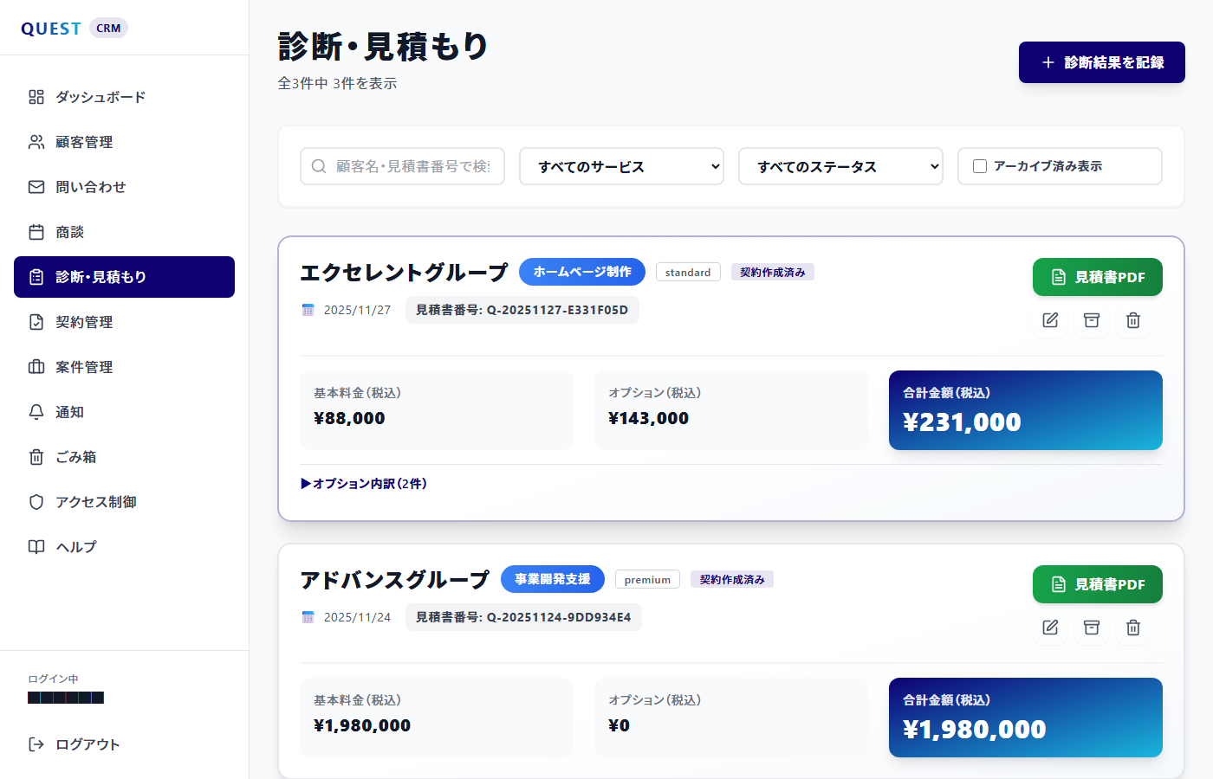Image resolution: width=1213 pixels, height=779 pixels.
Task: Click the edit icon for アドバンスグループ
Action: (x=1050, y=628)
